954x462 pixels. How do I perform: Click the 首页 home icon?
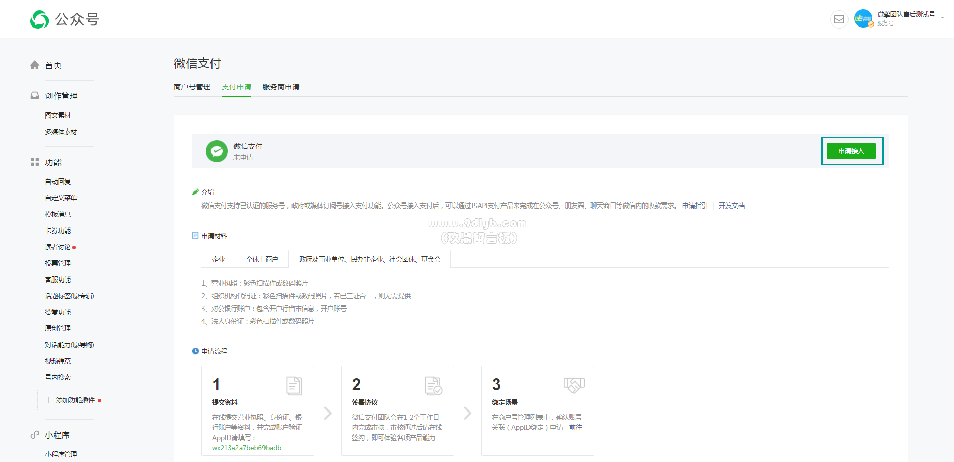point(35,65)
